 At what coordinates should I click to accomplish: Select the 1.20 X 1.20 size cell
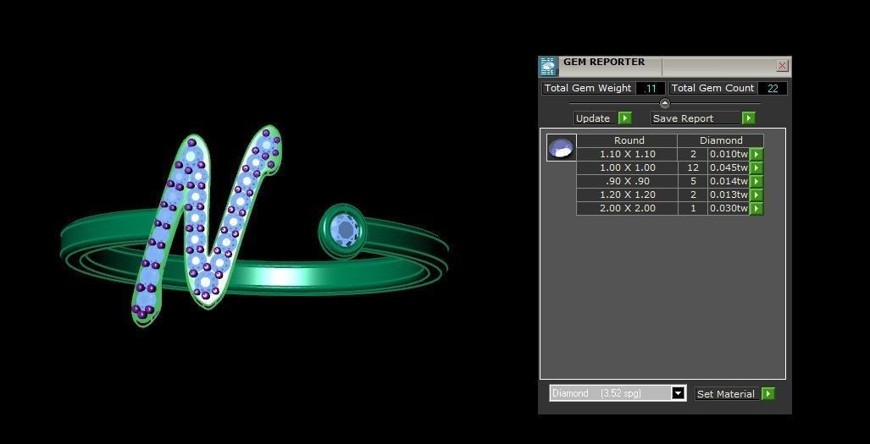pos(627,195)
